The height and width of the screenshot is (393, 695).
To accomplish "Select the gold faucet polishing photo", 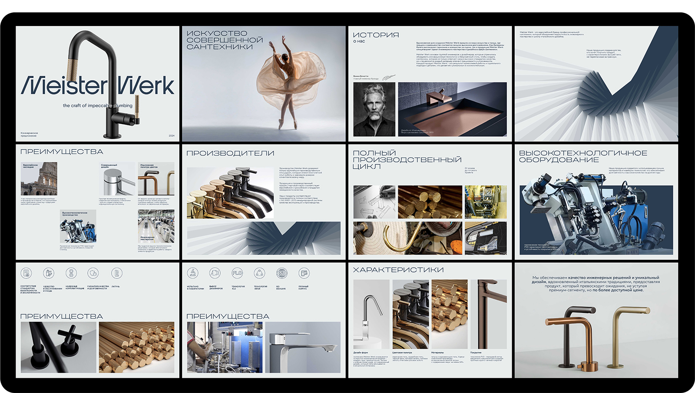I will point(407,238).
